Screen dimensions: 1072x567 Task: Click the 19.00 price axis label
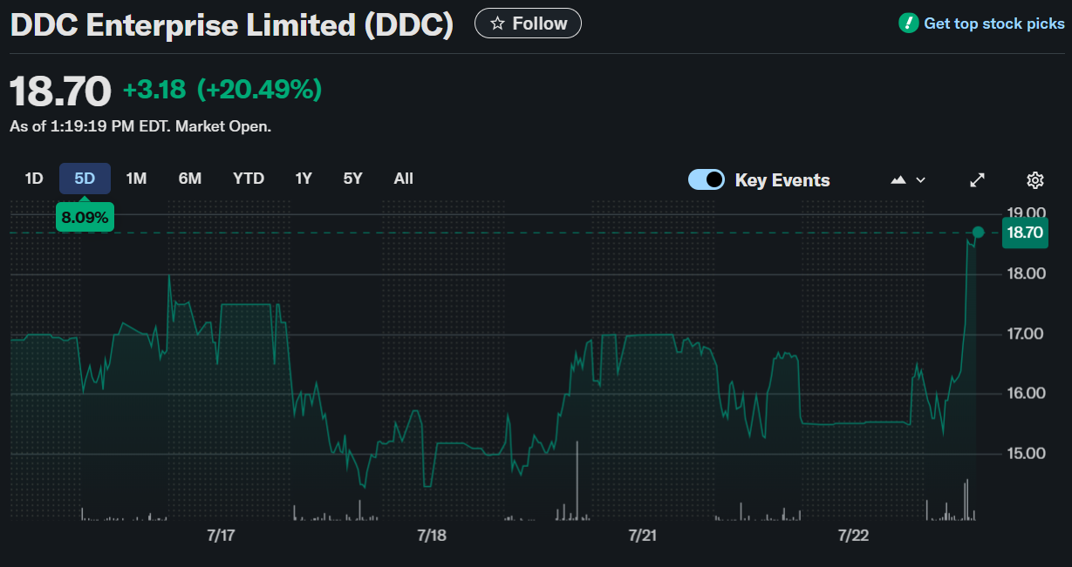coord(1026,213)
